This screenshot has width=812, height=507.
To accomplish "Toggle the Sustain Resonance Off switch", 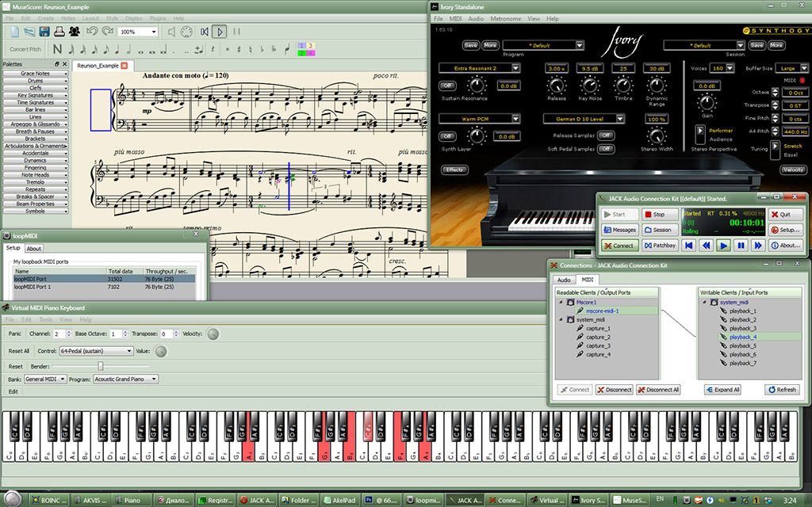I will (447, 86).
